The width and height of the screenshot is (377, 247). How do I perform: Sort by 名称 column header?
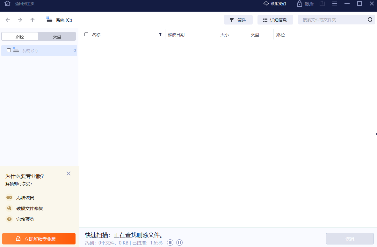click(96, 35)
